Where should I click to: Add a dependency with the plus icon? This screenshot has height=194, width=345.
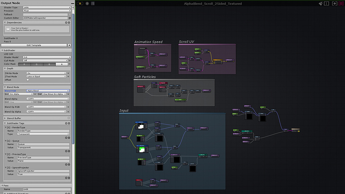[x=66, y=22]
